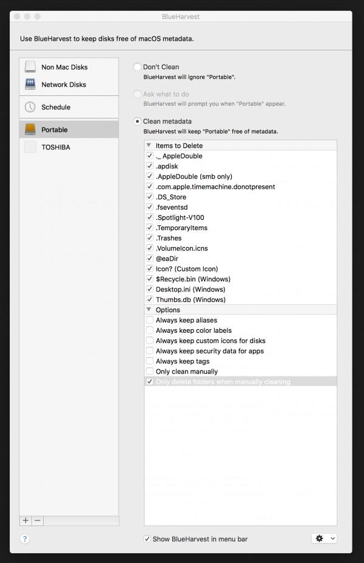The image size is (364, 563).
Task: Uncheck Only delete folders when manually cleaning
Action: click(x=150, y=381)
